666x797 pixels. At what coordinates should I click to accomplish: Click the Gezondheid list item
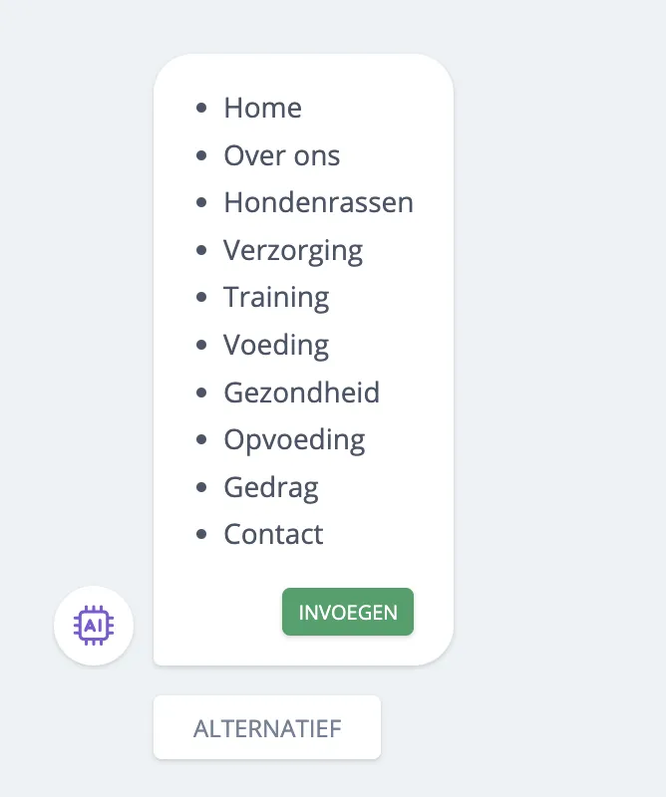(301, 393)
